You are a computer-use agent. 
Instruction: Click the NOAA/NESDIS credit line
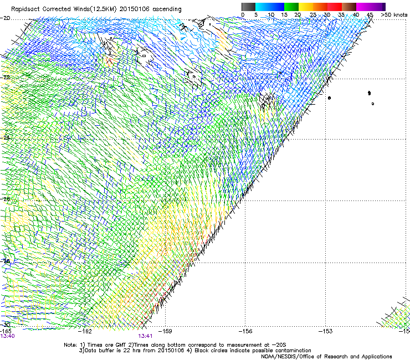tap(326, 357)
